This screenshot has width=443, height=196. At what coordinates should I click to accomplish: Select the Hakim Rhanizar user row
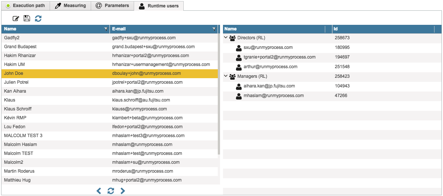(x=110, y=56)
